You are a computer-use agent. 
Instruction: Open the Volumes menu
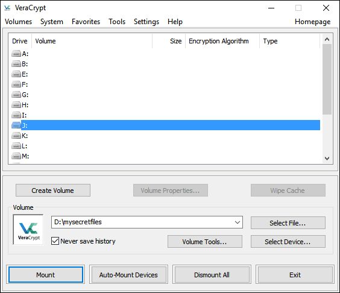(x=19, y=22)
